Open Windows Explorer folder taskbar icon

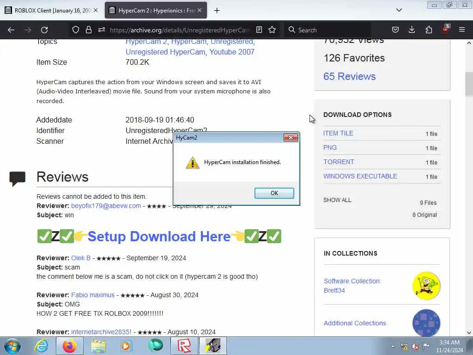pyautogui.click(x=98, y=346)
